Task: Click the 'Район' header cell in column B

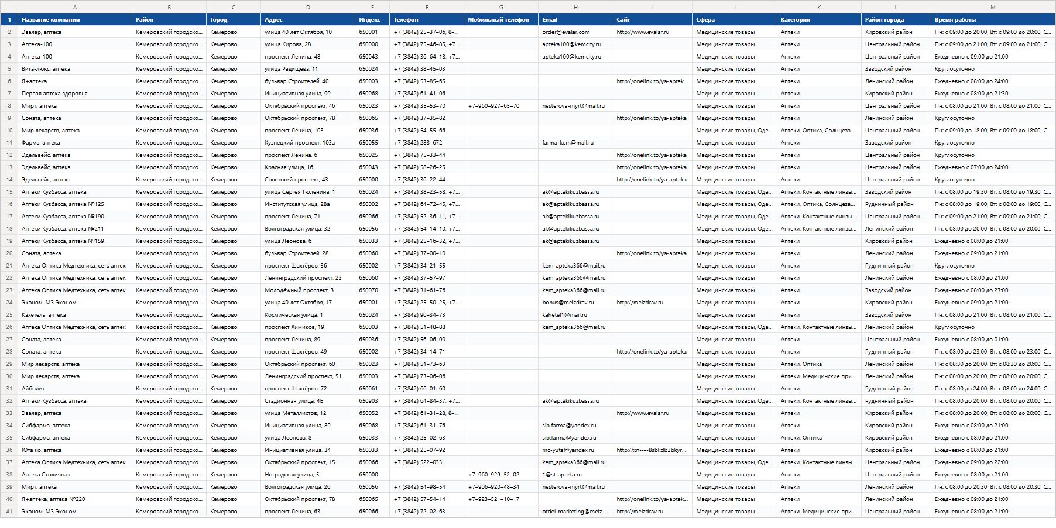Action: (x=169, y=20)
